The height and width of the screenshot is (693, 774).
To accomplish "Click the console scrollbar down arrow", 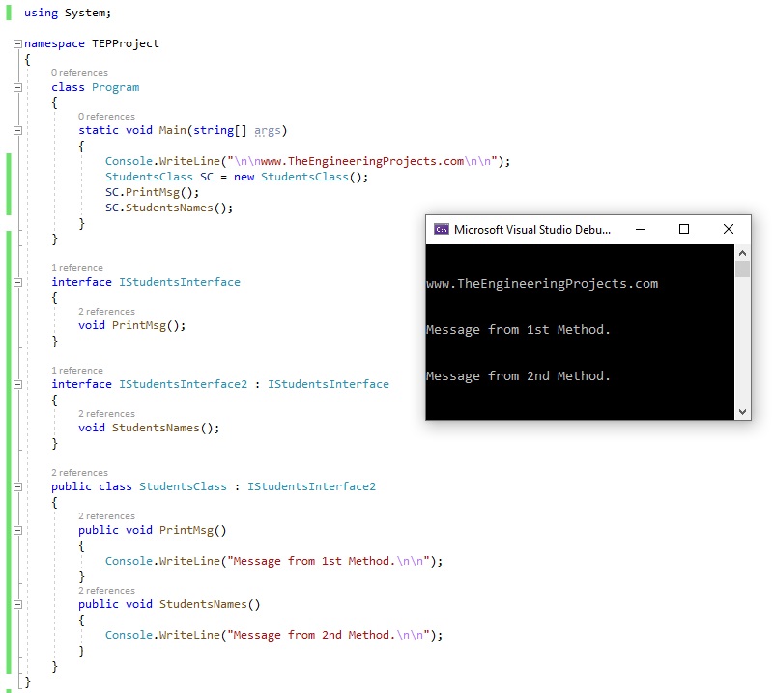I will pyautogui.click(x=742, y=411).
